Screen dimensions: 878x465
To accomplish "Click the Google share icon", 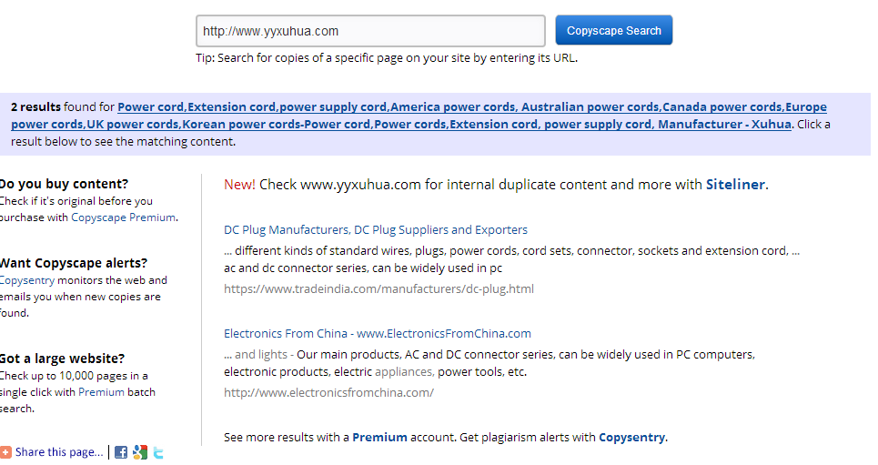I will pyautogui.click(x=140, y=452).
